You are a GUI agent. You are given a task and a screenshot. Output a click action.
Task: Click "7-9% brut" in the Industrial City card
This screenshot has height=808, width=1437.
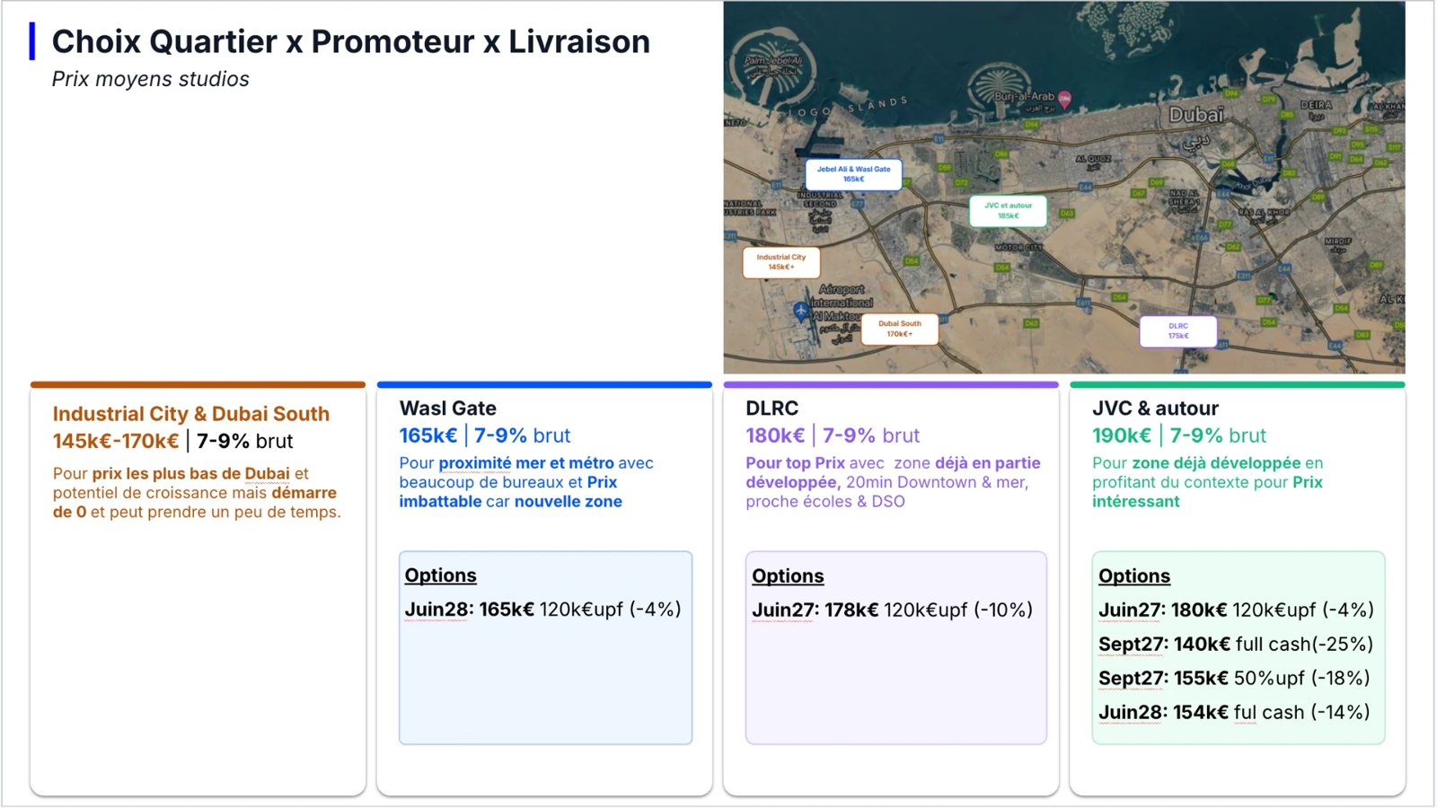245,441
